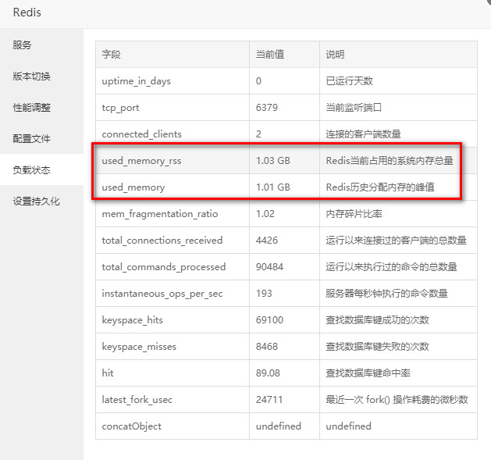Click the 89.08 hit rate value
This screenshot has height=460, width=491.
pos(268,373)
